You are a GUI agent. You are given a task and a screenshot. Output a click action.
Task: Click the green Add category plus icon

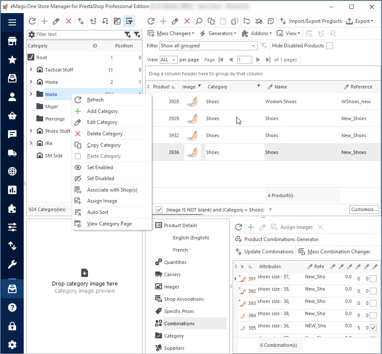(44, 21)
